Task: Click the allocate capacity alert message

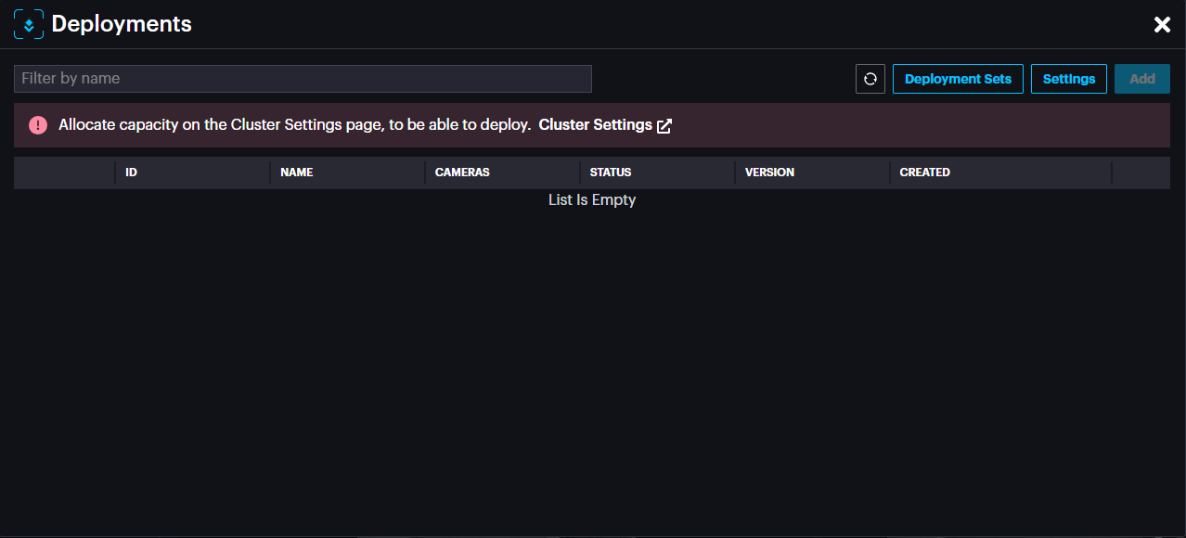Action: [294, 125]
